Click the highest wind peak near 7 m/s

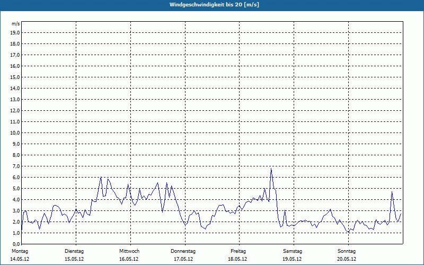[271, 169]
